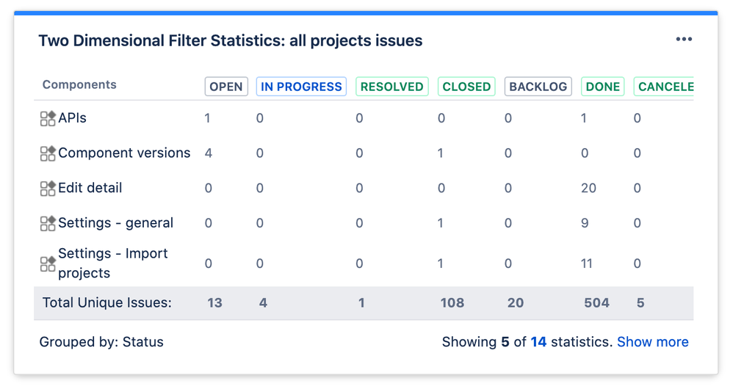Click total Done issues 504
The image size is (733, 386).
click(596, 303)
